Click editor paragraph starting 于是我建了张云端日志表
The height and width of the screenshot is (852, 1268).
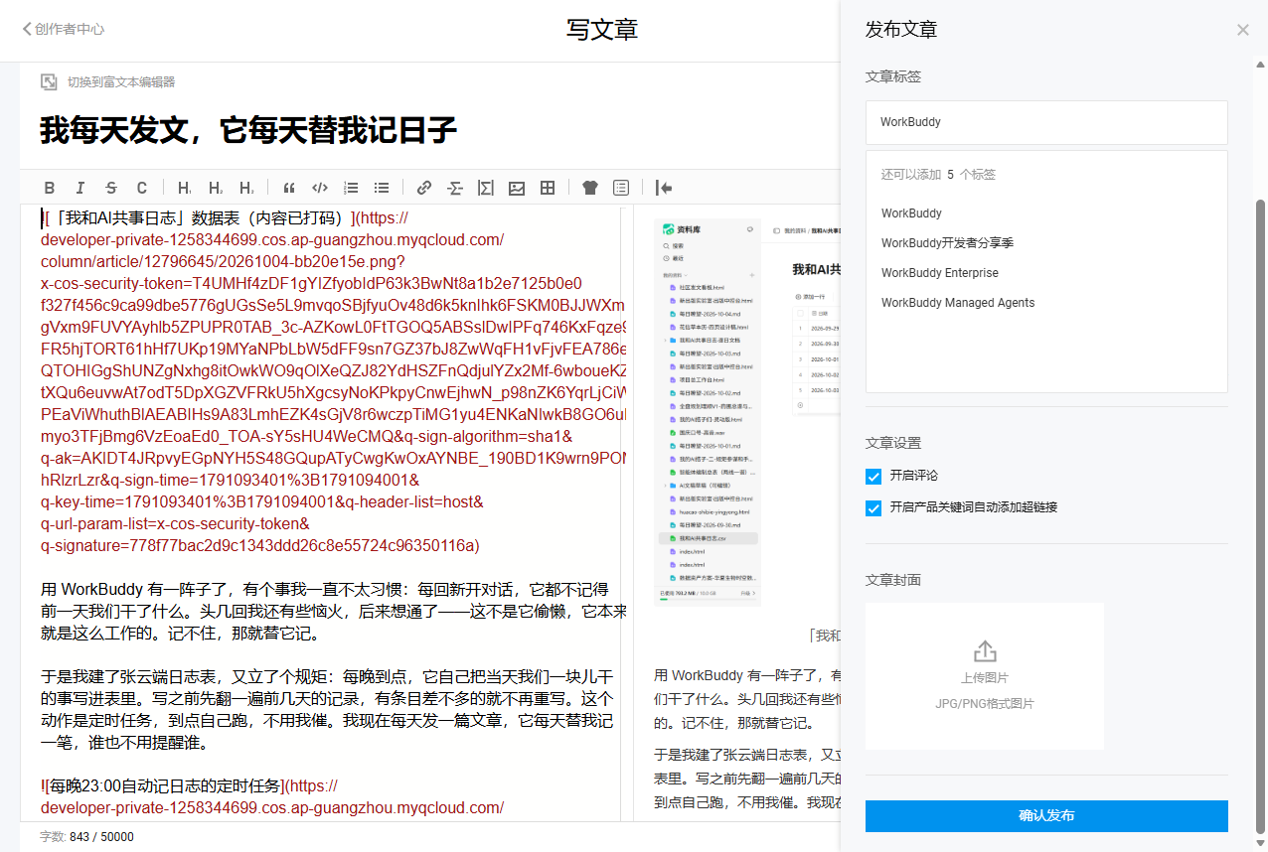pyautogui.click(x=328, y=710)
